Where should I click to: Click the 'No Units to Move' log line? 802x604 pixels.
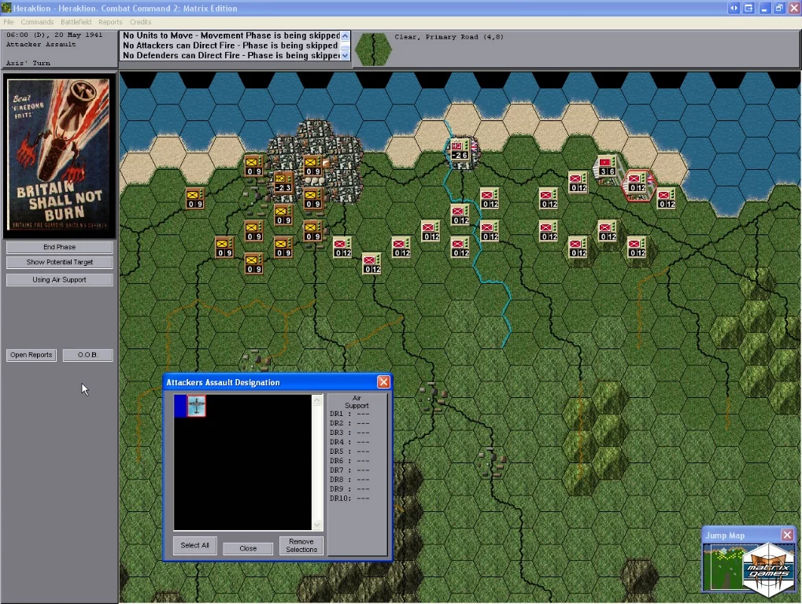(x=231, y=35)
